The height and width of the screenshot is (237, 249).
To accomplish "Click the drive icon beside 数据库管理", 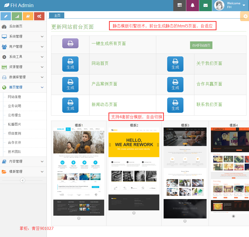I will click(4, 77).
